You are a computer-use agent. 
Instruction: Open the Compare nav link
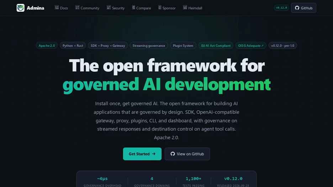click(x=144, y=8)
